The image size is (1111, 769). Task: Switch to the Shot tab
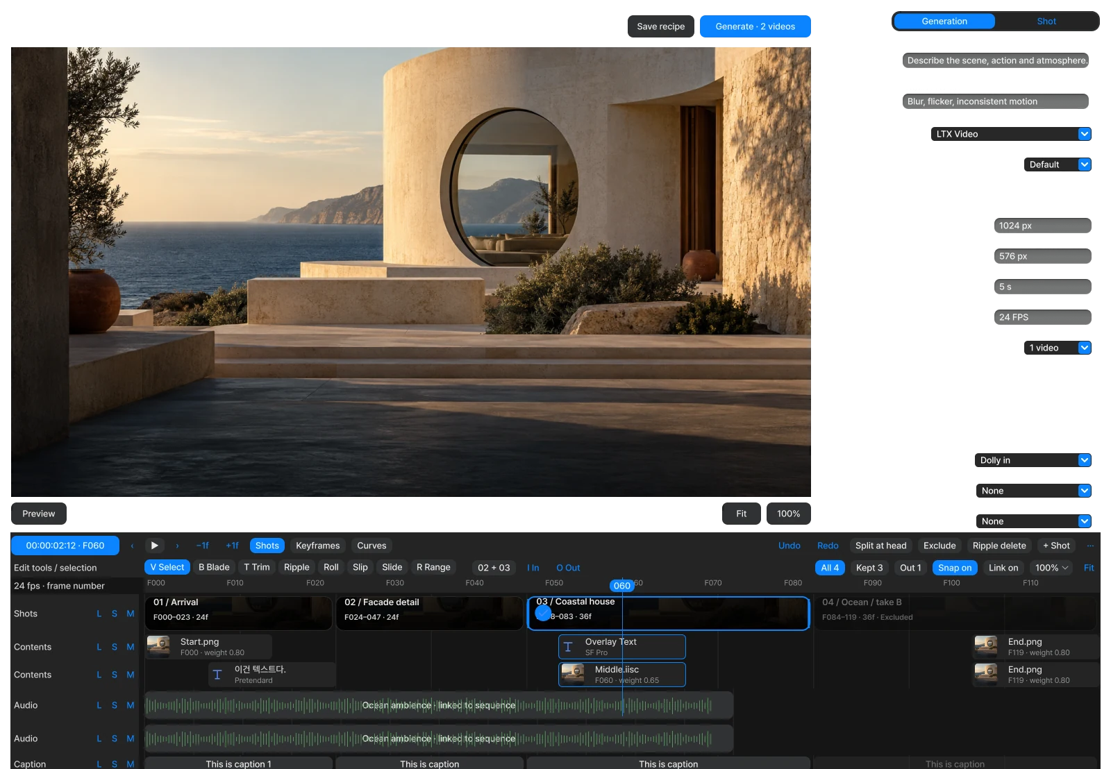pyautogui.click(x=1046, y=22)
